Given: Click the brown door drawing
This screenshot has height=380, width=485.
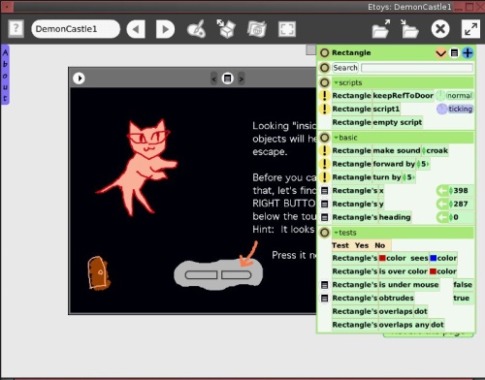Looking at the screenshot, I should tap(99, 273).
